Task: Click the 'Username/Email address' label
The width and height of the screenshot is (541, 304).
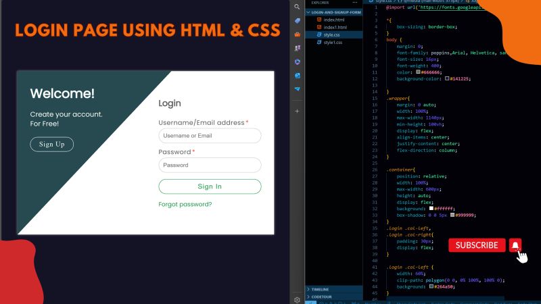Action: click(202, 123)
